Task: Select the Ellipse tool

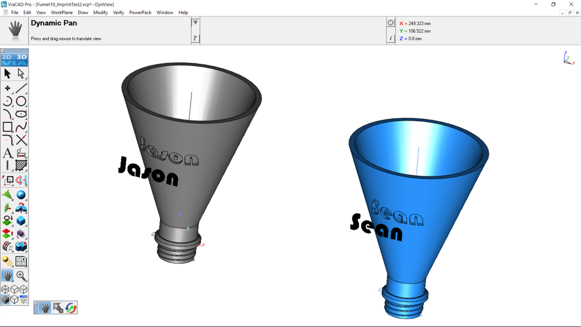Action: pos(21,114)
